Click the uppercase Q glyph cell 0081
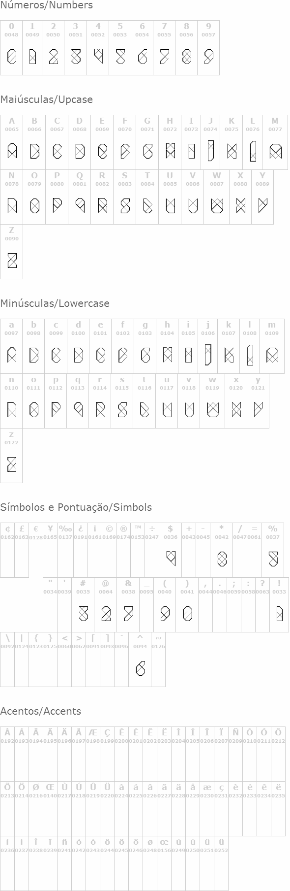Image resolution: width=290 pixels, height=891 pixels. coord(80,197)
